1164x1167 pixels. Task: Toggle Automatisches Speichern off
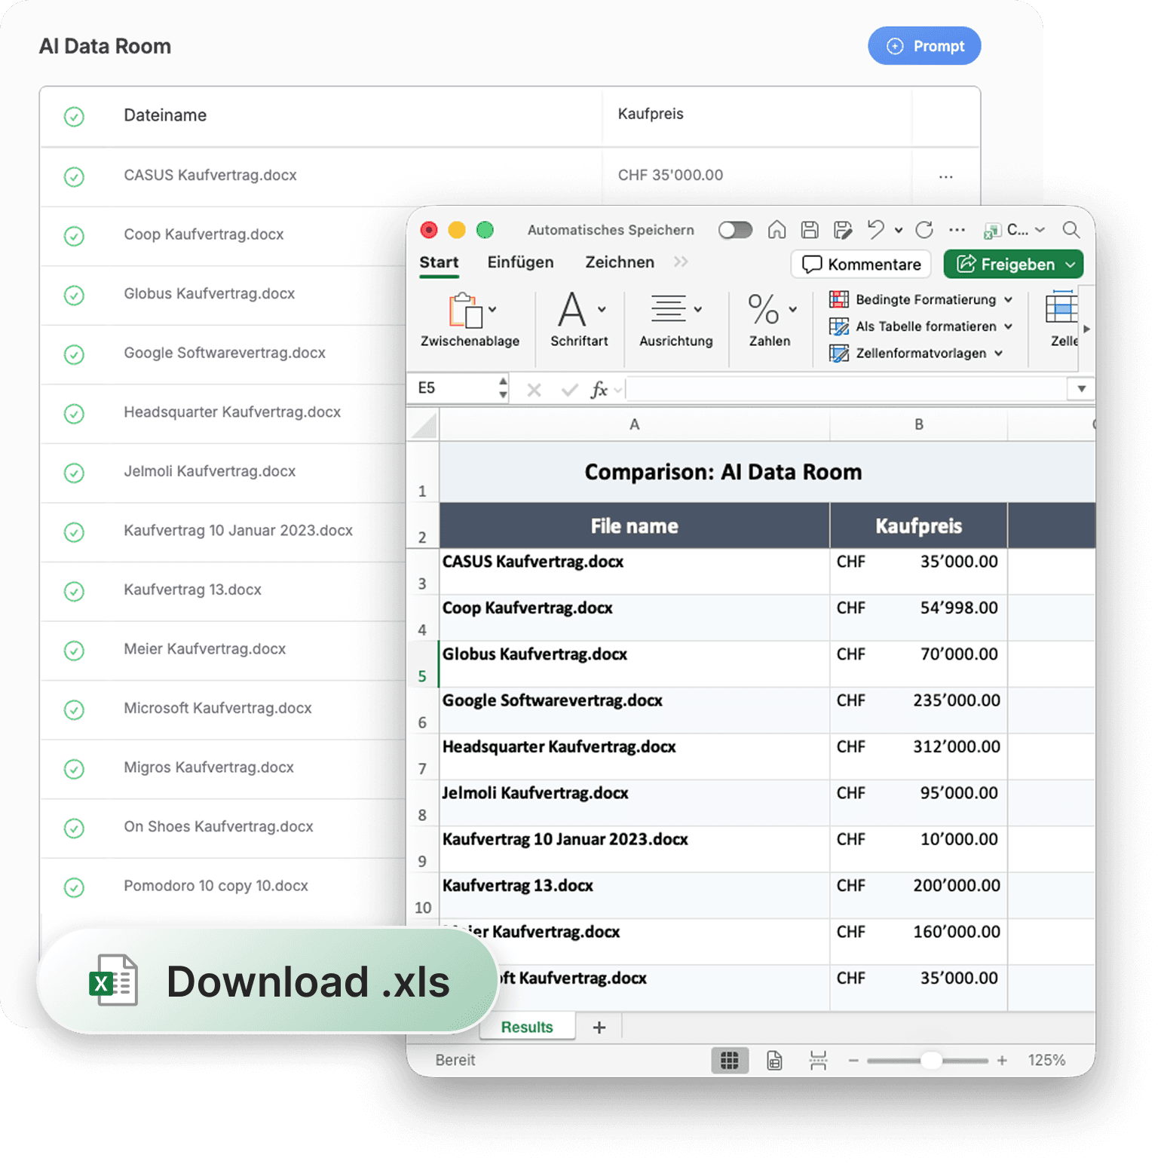(x=735, y=230)
